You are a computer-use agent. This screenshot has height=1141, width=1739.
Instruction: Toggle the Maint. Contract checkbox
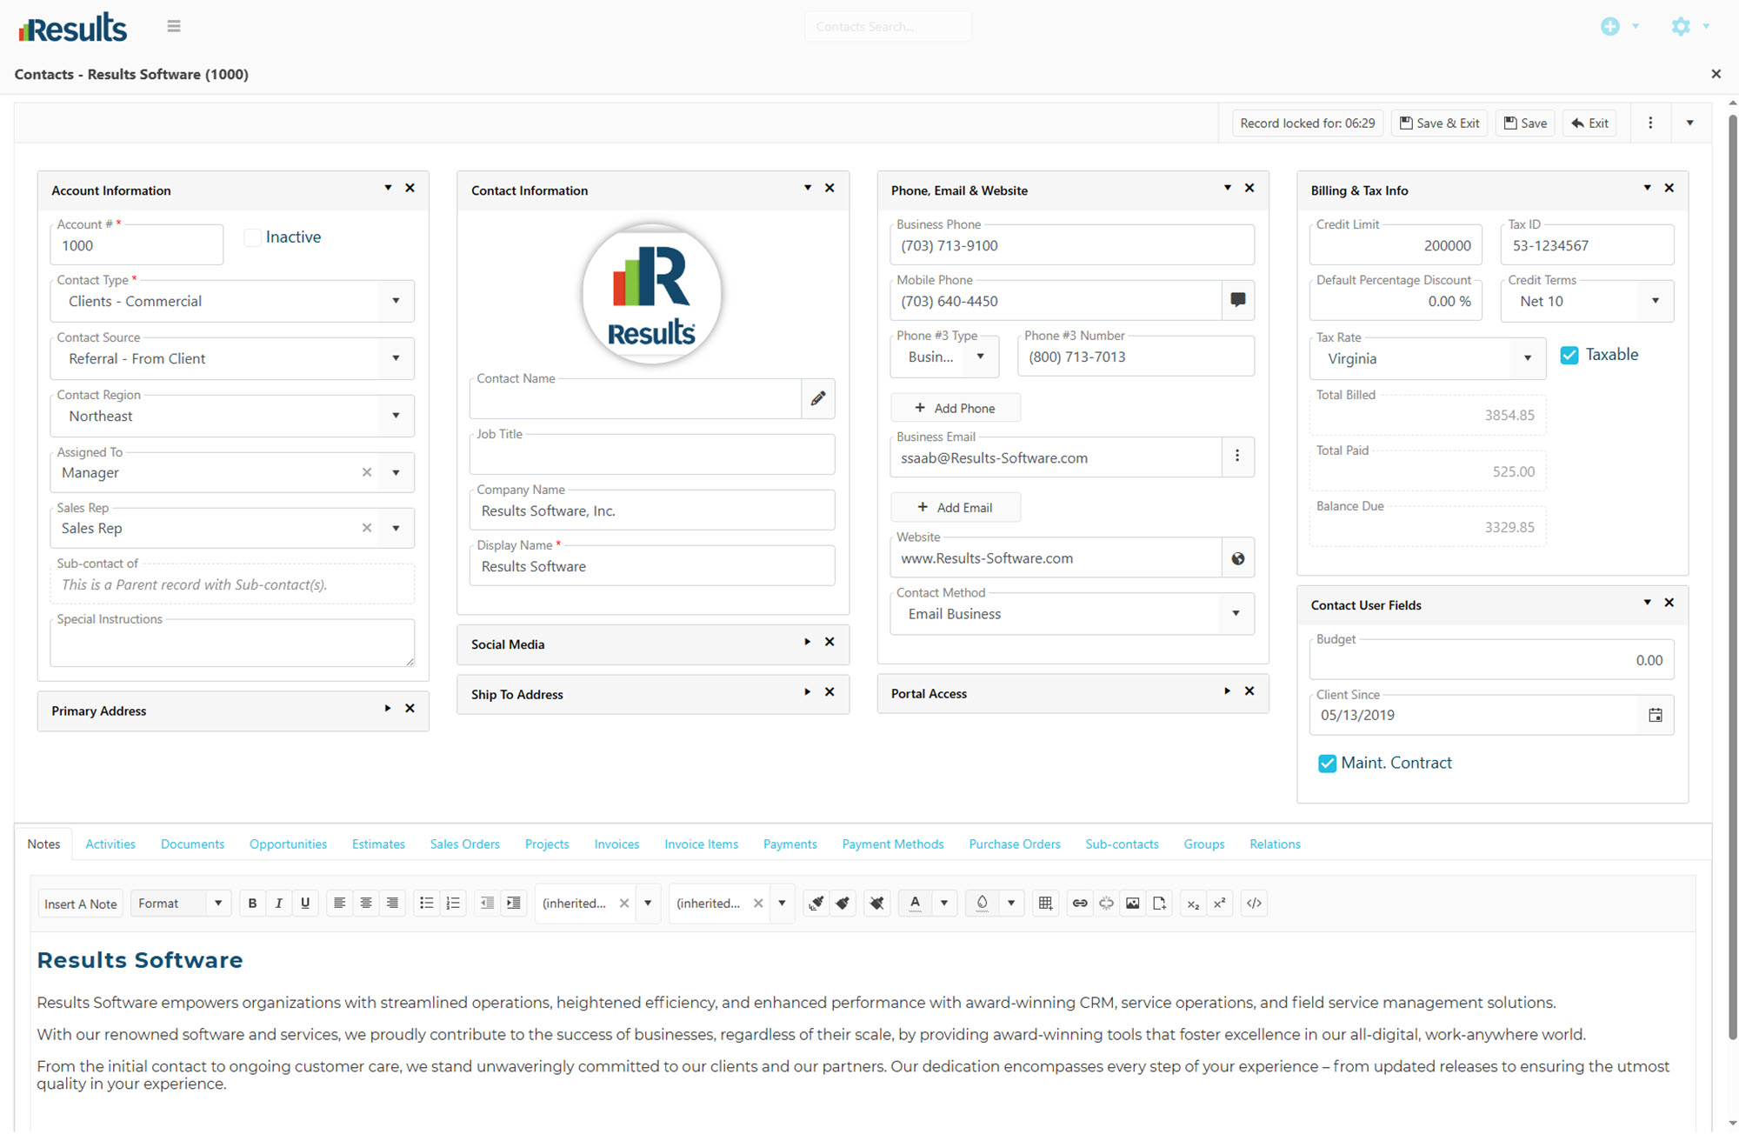(x=1327, y=764)
